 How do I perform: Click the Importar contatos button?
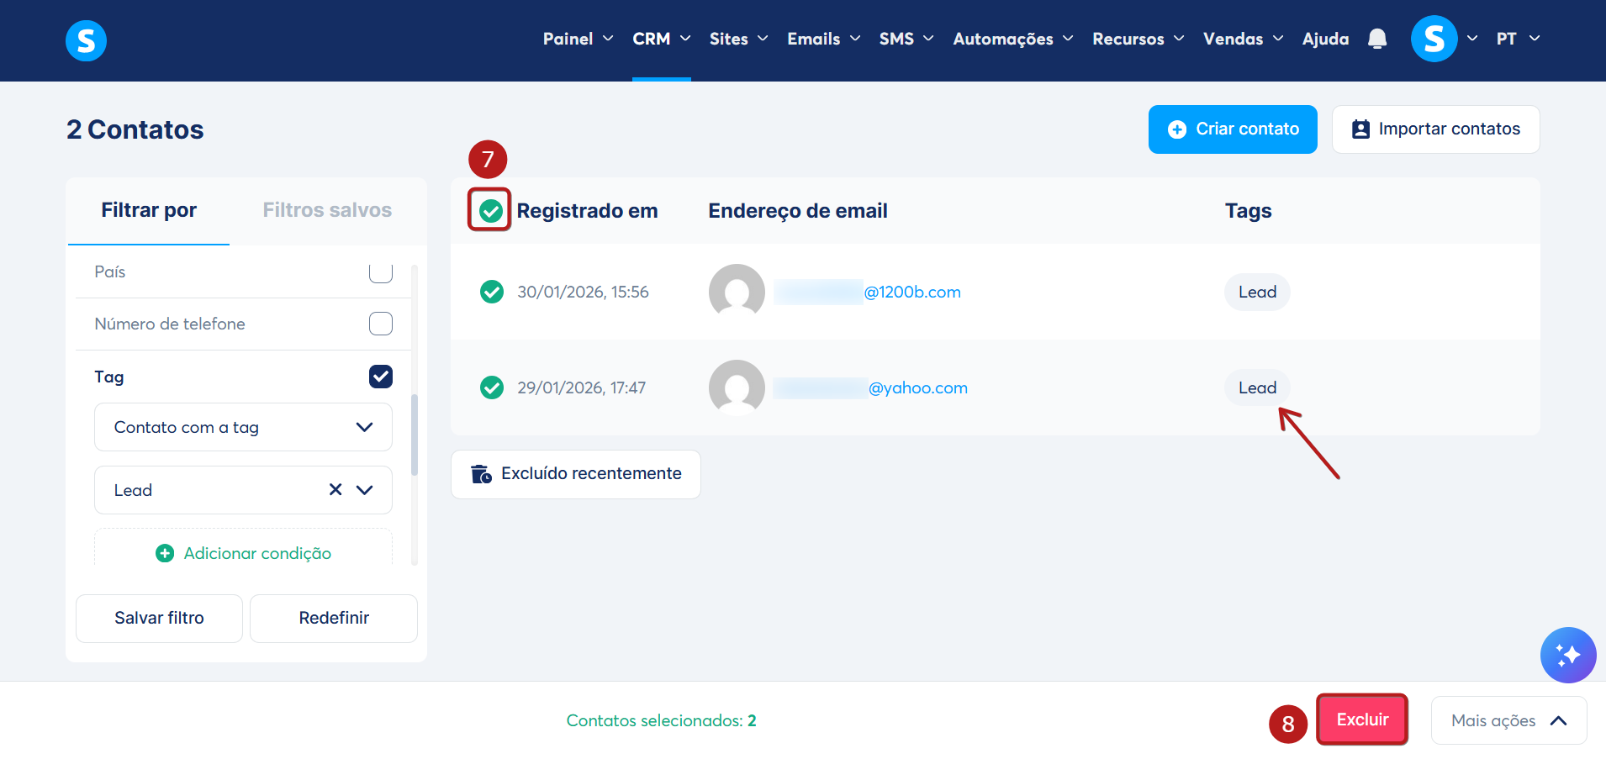coord(1435,129)
